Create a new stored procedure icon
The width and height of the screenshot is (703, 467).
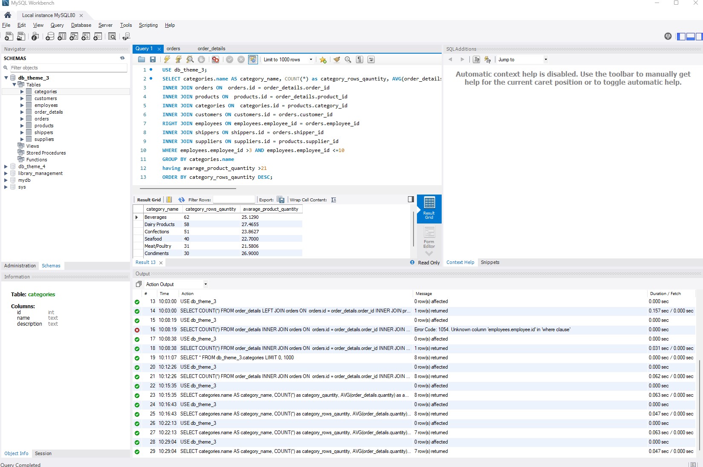tap(86, 37)
